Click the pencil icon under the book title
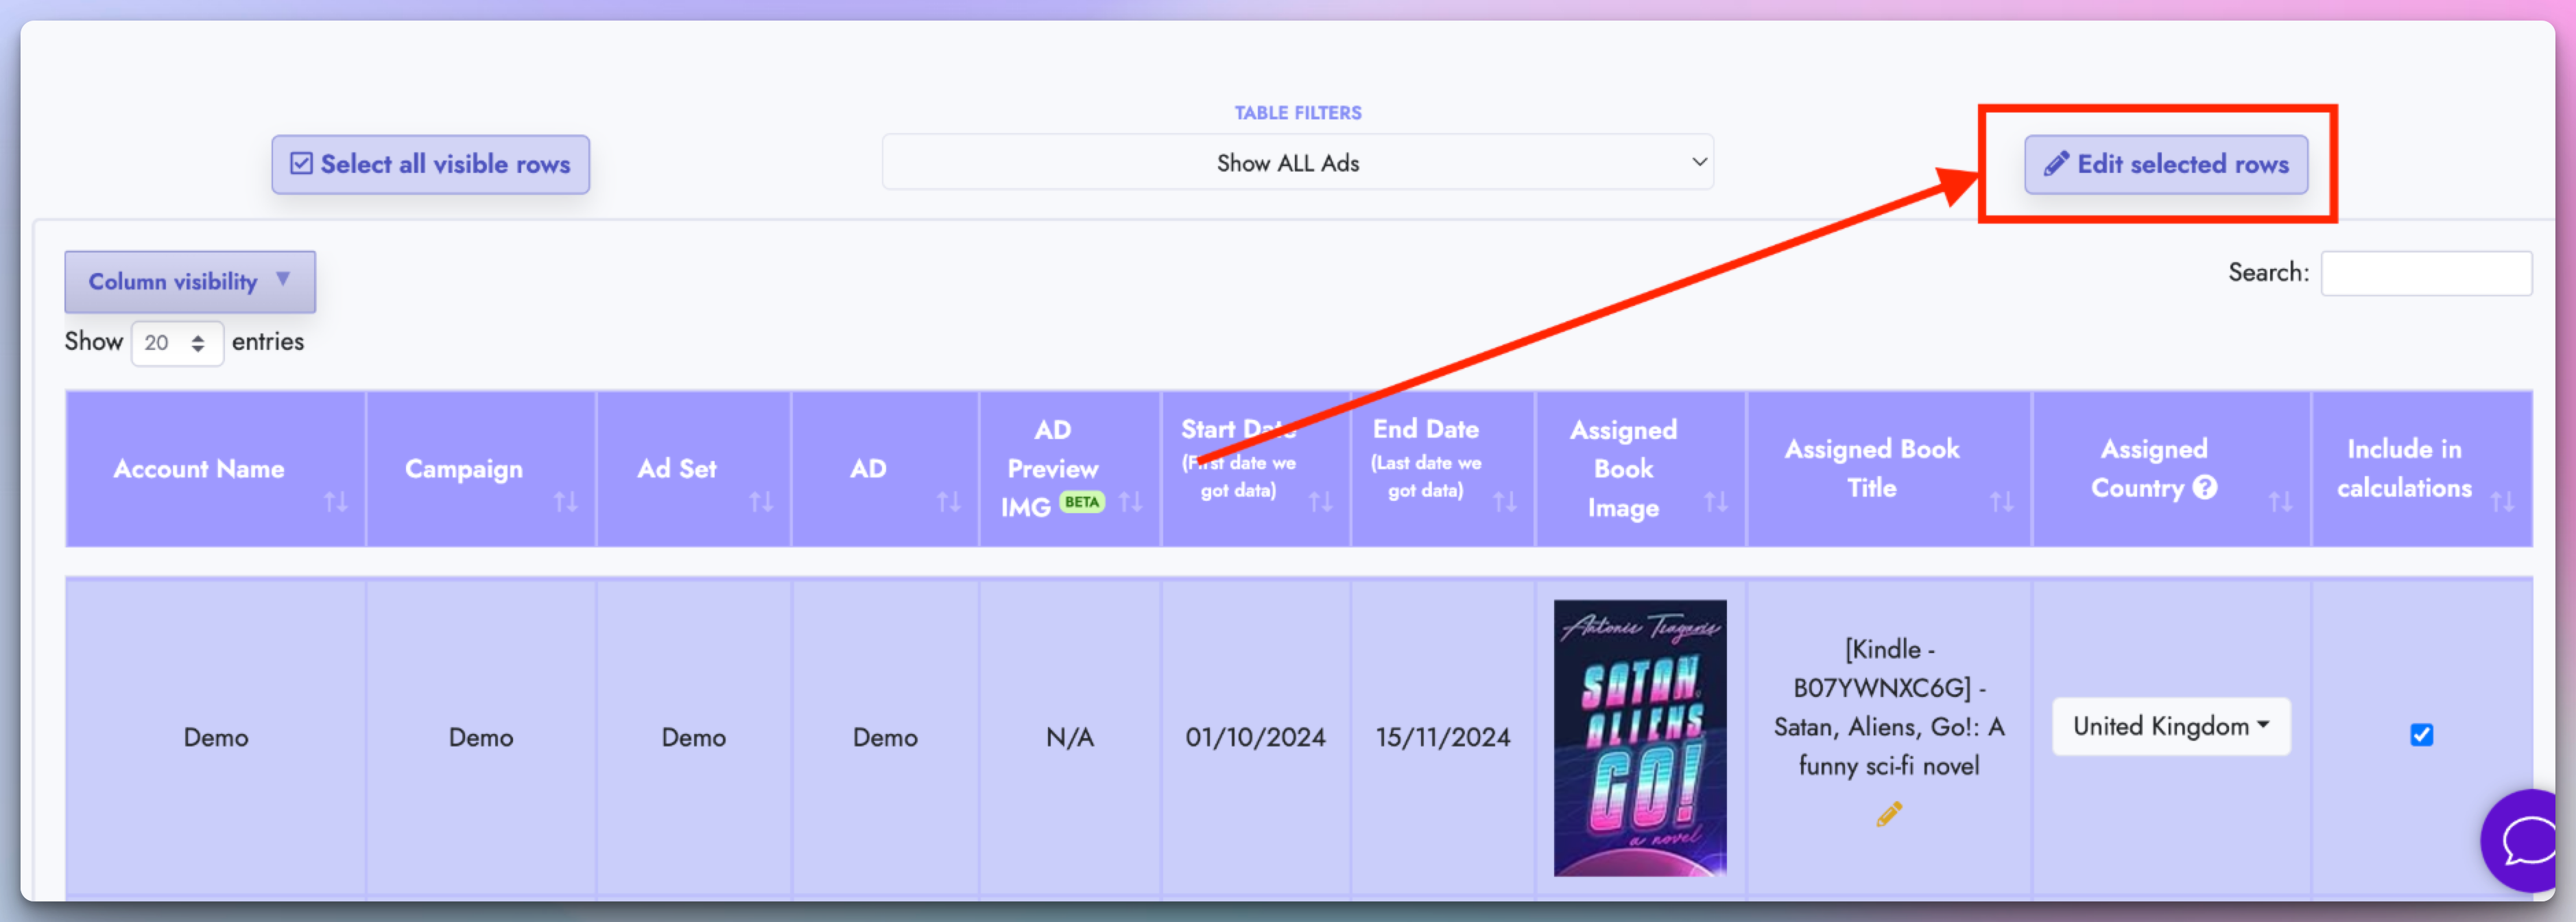This screenshot has width=2576, height=922. pos(1889,815)
